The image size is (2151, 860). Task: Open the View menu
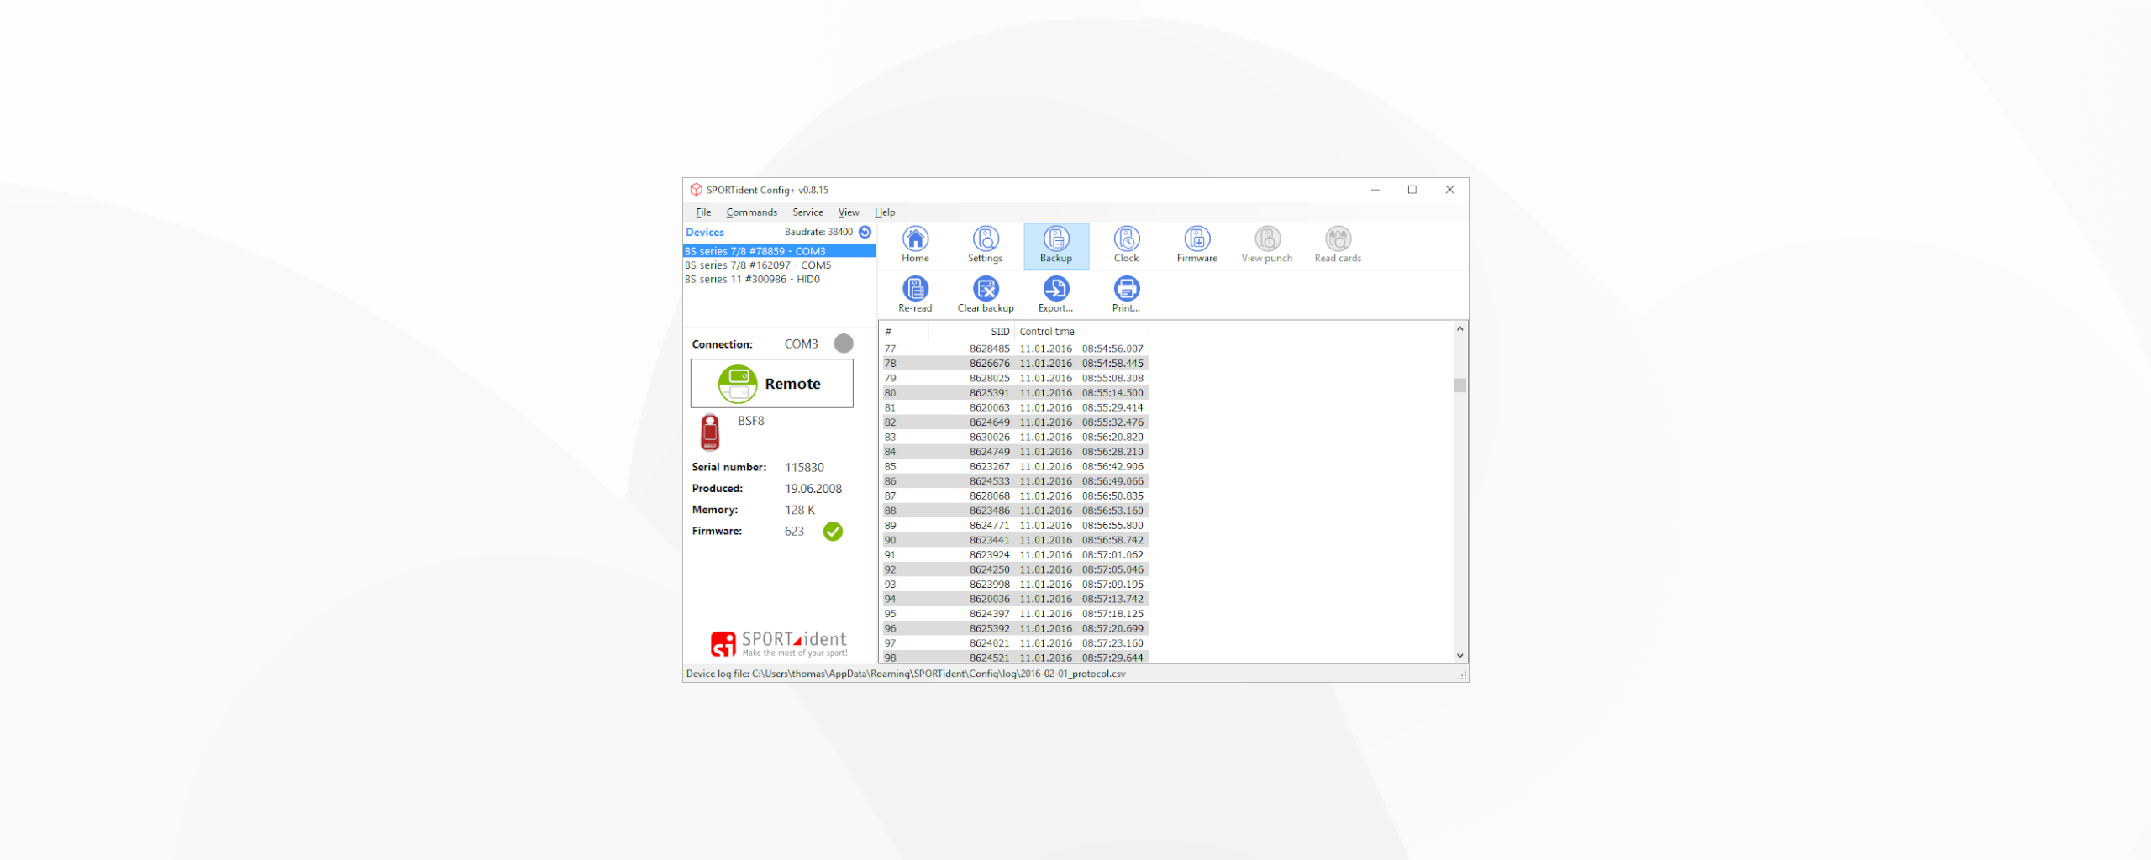(x=849, y=212)
